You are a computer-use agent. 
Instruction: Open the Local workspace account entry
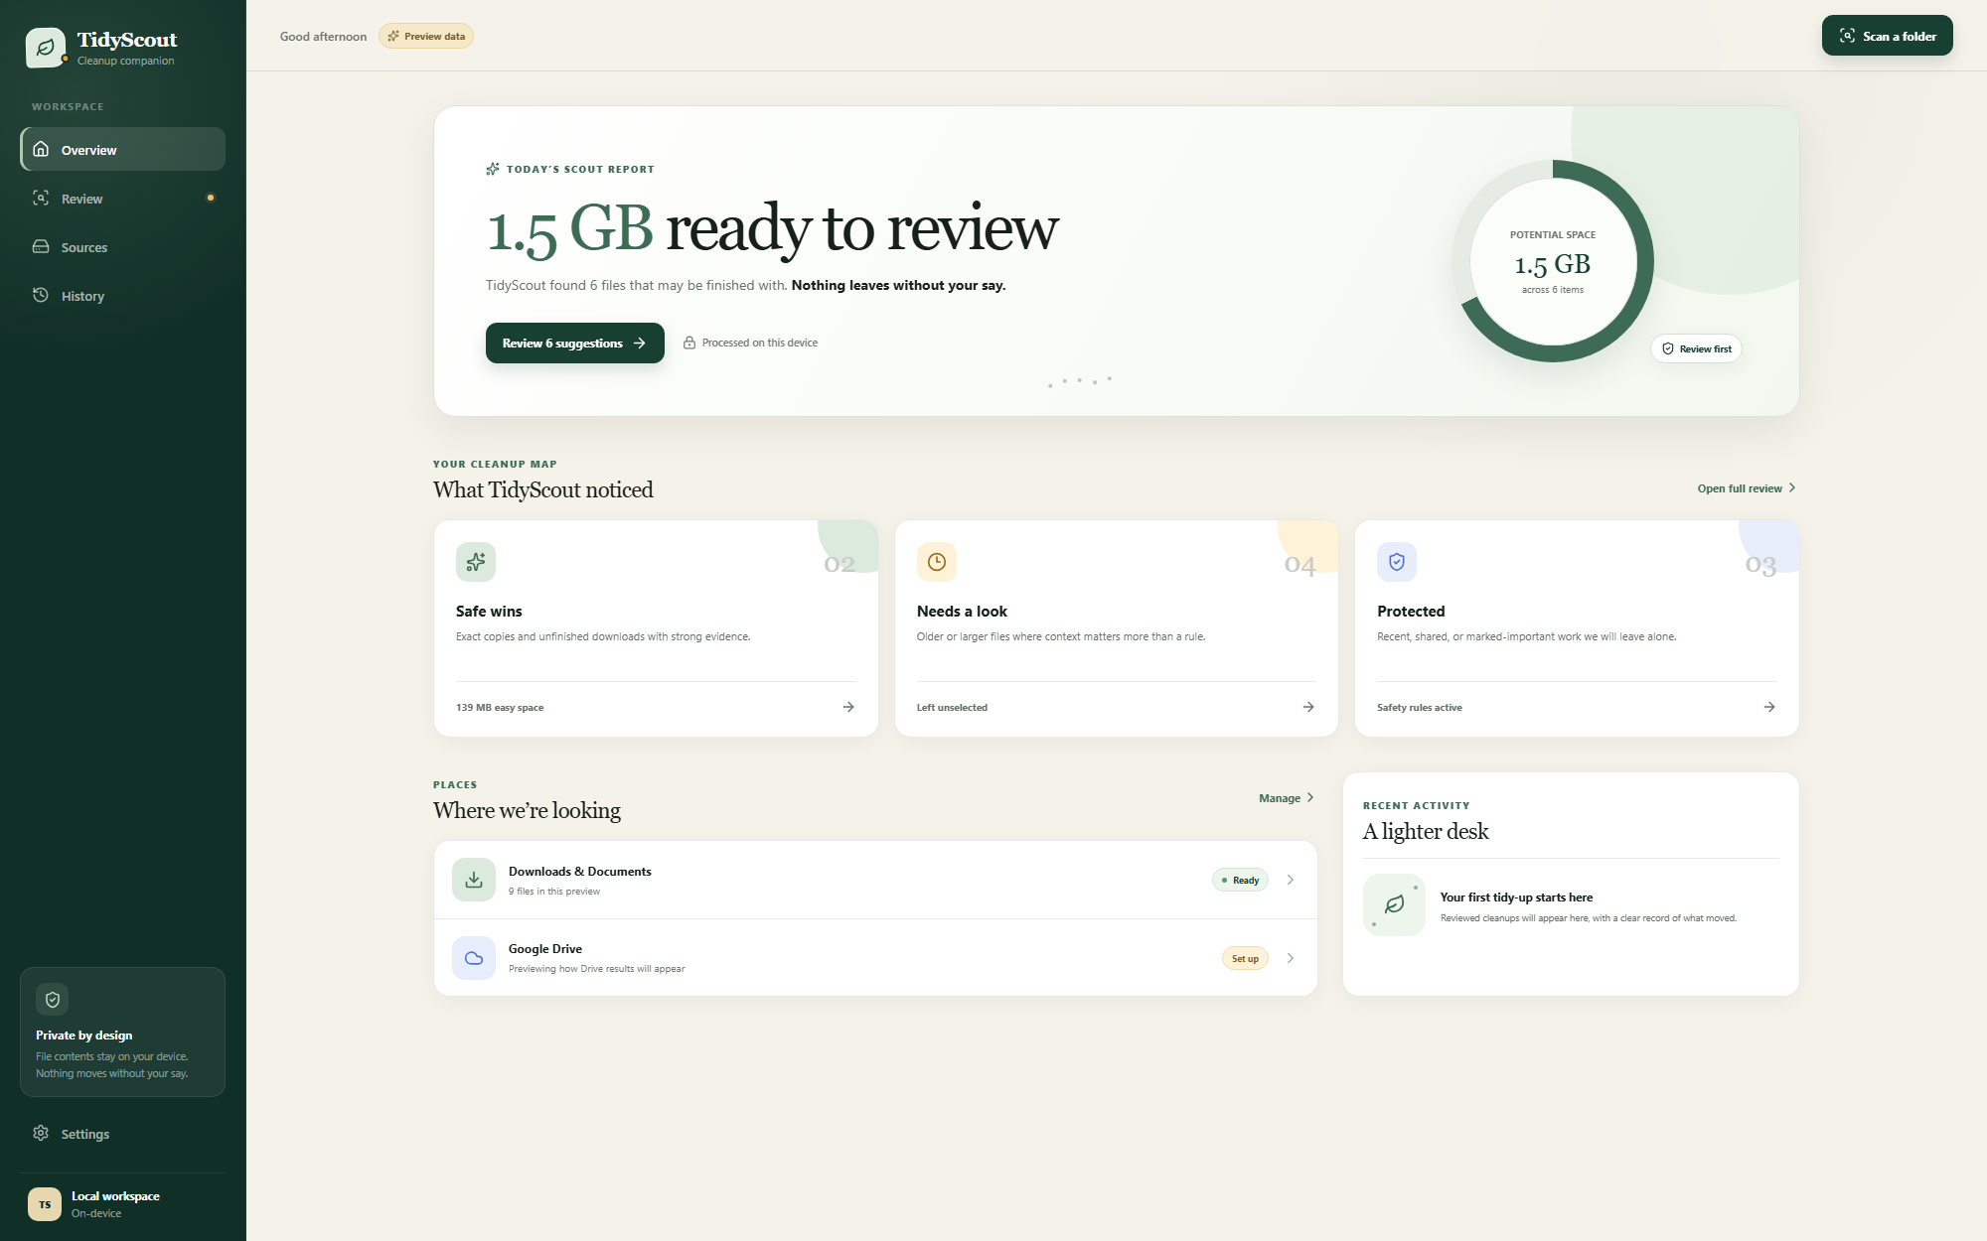point(123,1204)
